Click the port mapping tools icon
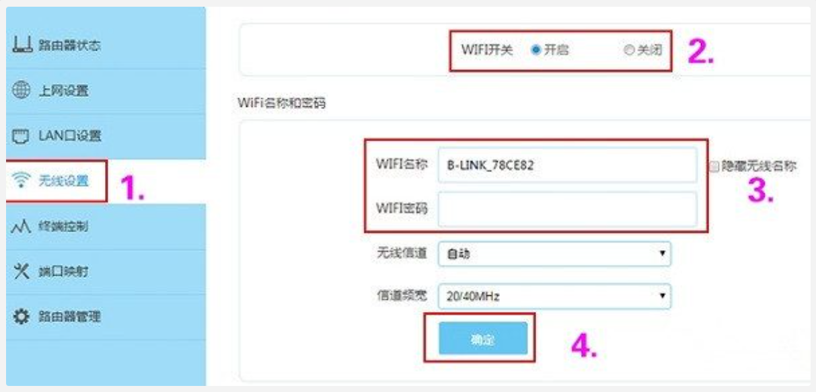This screenshot has height=392, width=816. click(x=22, y=272)
